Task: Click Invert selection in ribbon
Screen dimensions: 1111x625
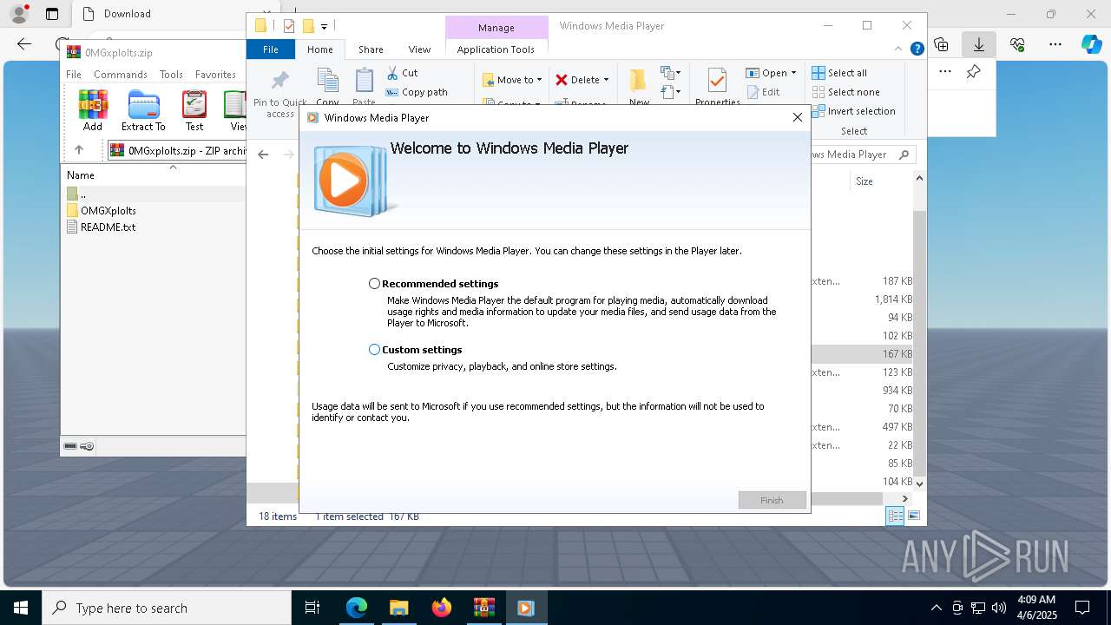Action: 853,111
